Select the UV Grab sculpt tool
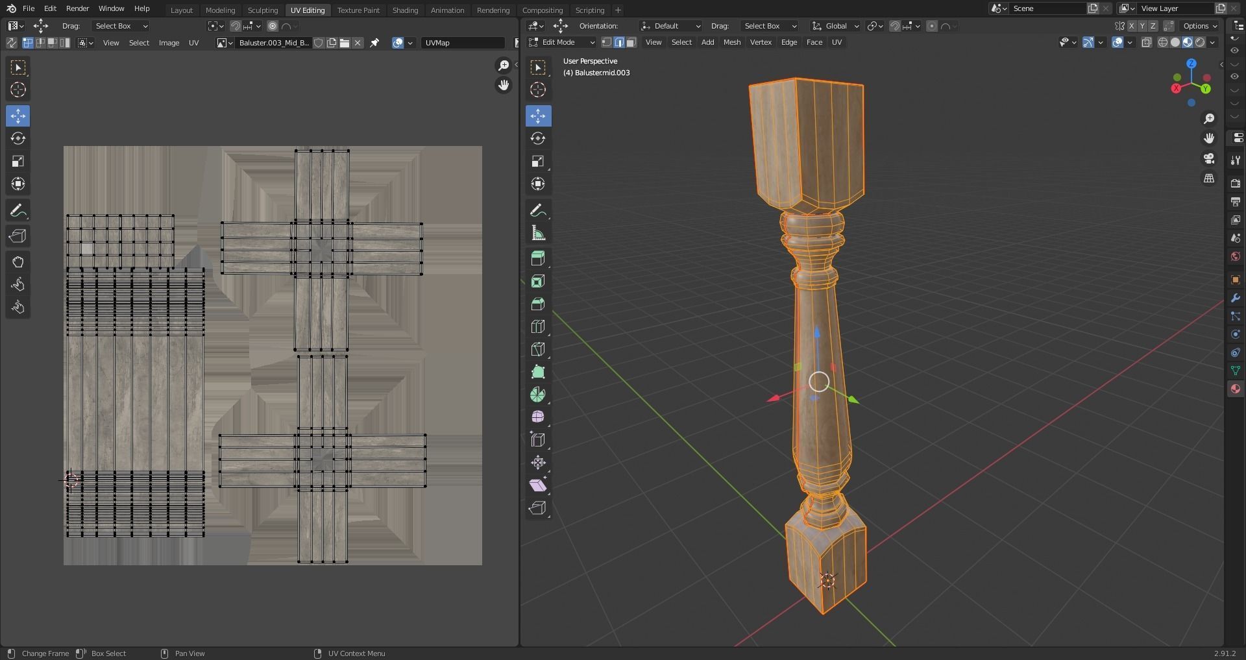Screen dimensions: 1246x660 [x=18, y=262]
